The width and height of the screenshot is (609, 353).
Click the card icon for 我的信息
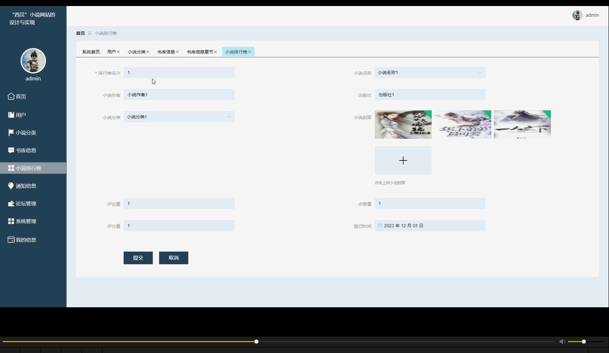11,239
